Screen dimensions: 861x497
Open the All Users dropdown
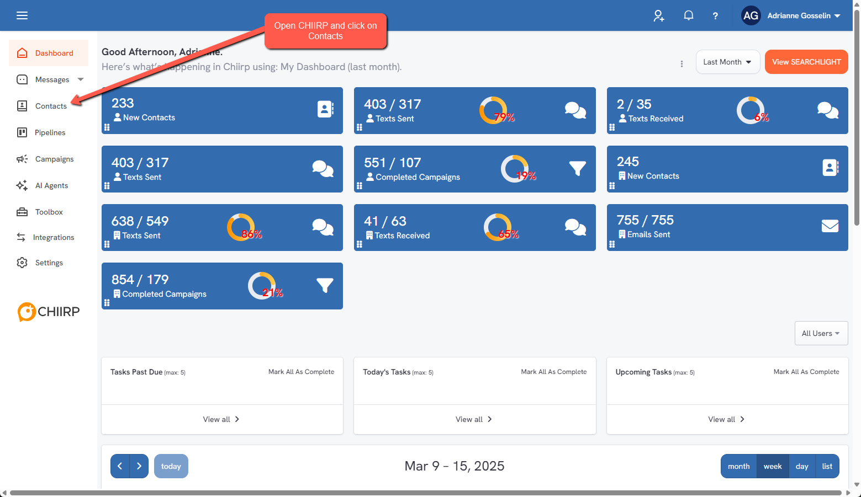point(821,333)
